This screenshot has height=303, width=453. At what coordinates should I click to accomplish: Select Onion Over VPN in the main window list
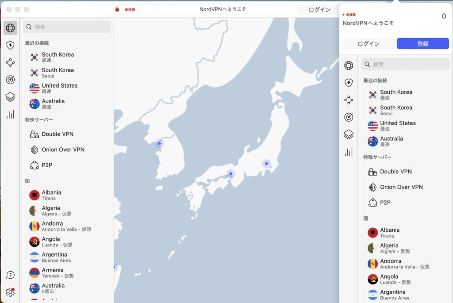tap(67, 150)
